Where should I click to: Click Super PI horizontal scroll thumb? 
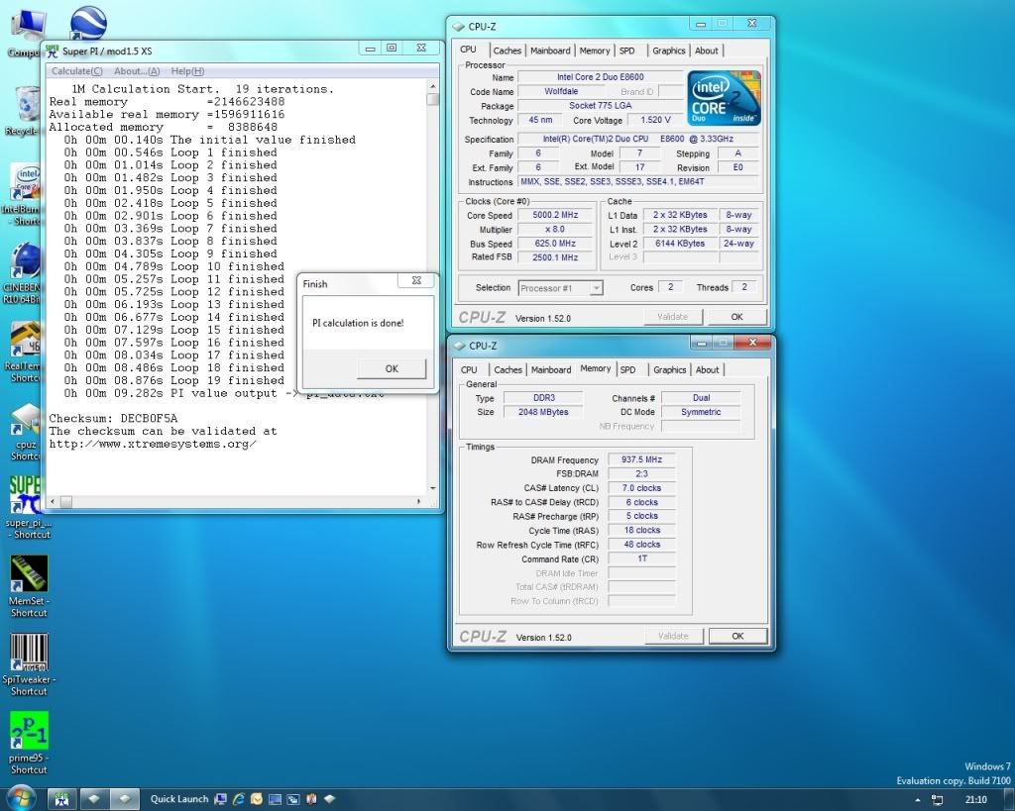point(66,501)
